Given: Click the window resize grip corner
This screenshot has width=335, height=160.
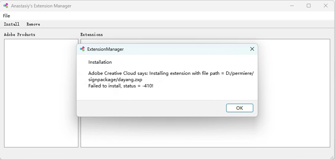Looking at the screenshot, I should click(332, 157).
